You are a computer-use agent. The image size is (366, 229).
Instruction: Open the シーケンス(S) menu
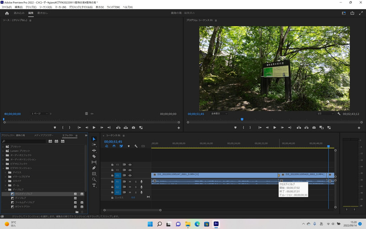45,7
